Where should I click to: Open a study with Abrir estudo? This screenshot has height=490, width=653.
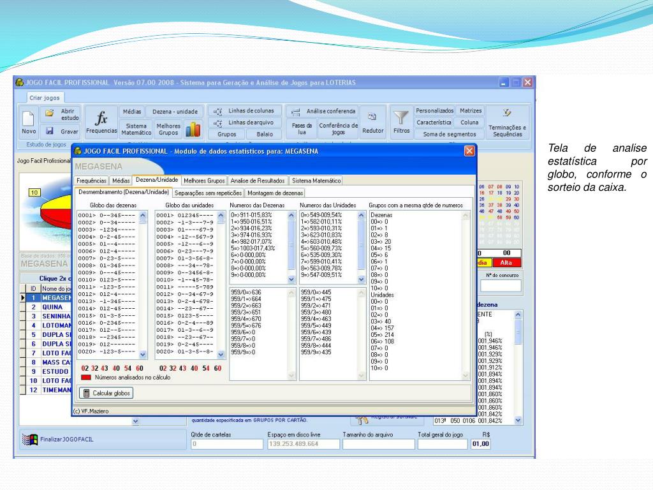click(61, 114)
